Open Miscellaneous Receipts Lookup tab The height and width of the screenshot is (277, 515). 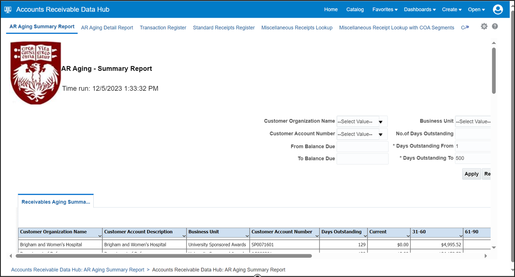pos(297,28)
